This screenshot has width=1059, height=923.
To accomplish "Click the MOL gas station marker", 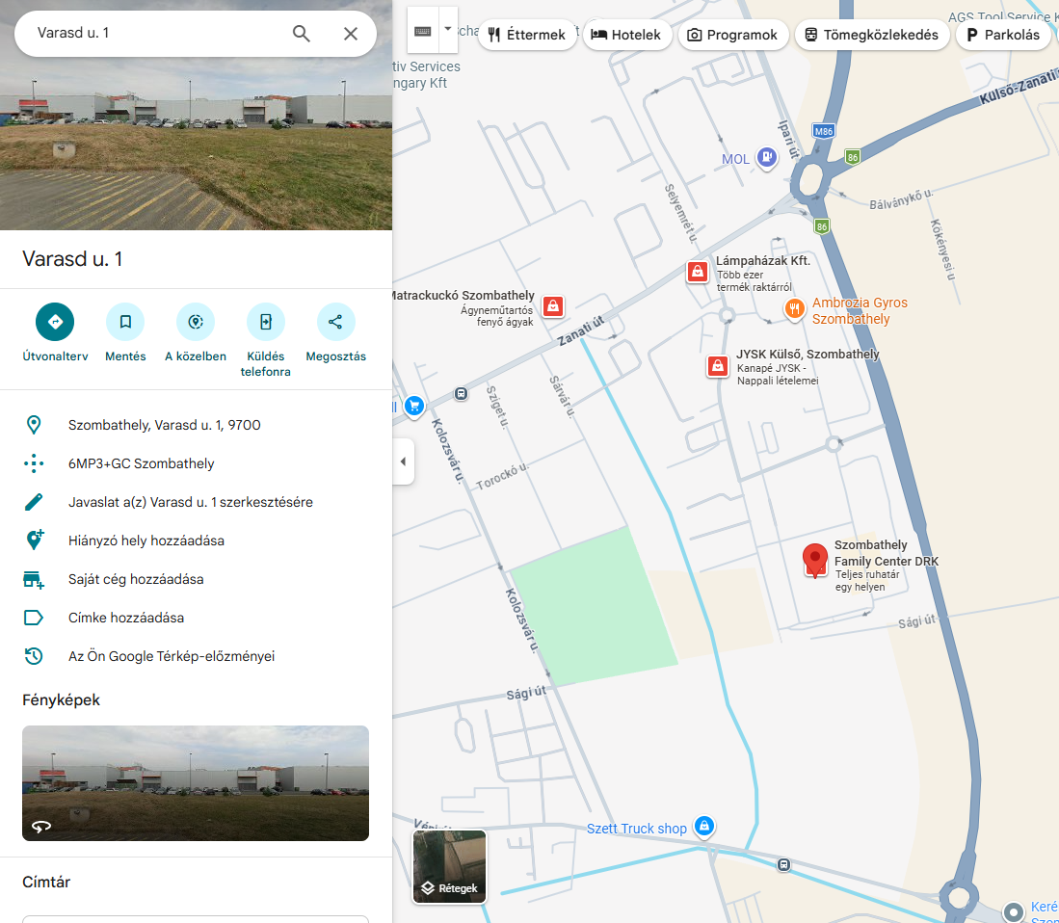I will [766, 157].
